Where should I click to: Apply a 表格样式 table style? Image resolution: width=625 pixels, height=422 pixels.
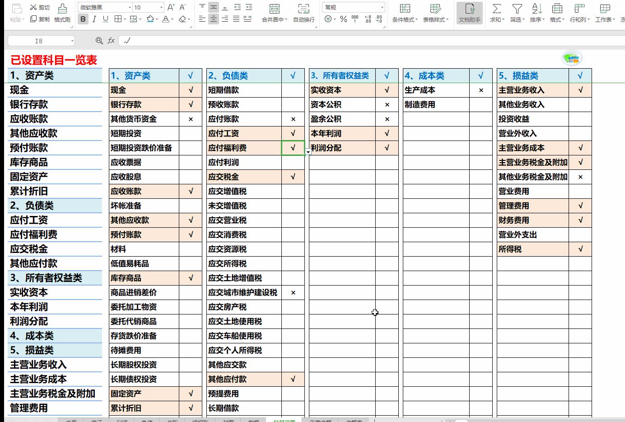434,13
